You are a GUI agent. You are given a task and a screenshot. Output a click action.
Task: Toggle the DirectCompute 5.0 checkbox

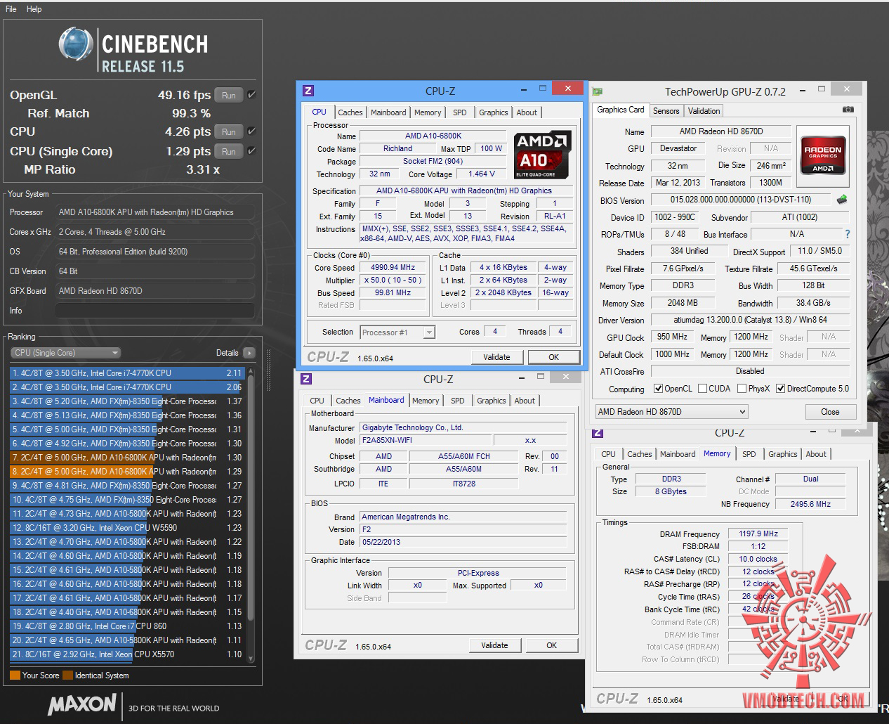tap(780, 389)
